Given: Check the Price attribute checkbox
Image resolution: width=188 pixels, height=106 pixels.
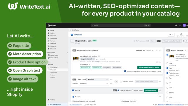Looking at the screenshot, I should (x=167, y=63).
